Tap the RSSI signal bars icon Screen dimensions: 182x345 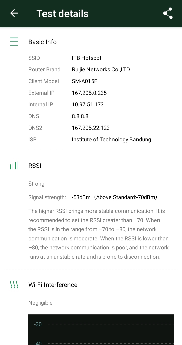click(14, 166)
